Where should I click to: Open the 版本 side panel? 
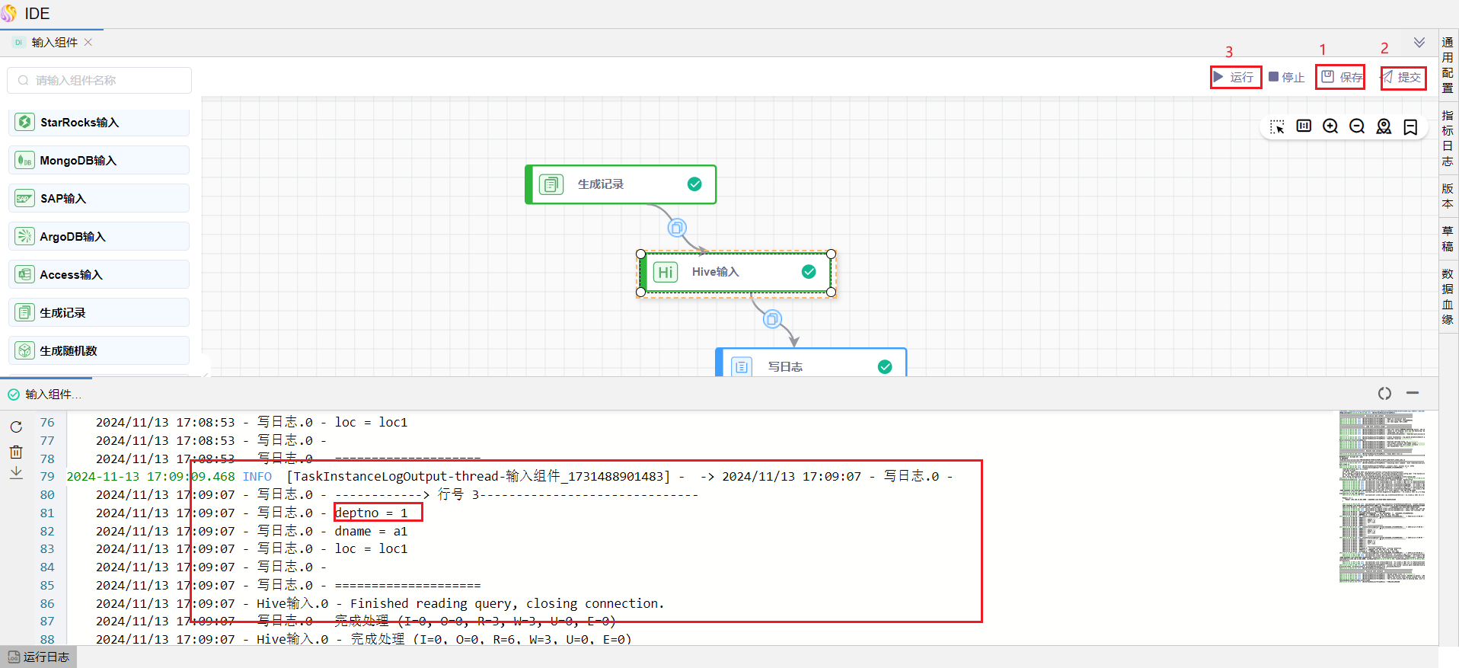point(1448,196)
